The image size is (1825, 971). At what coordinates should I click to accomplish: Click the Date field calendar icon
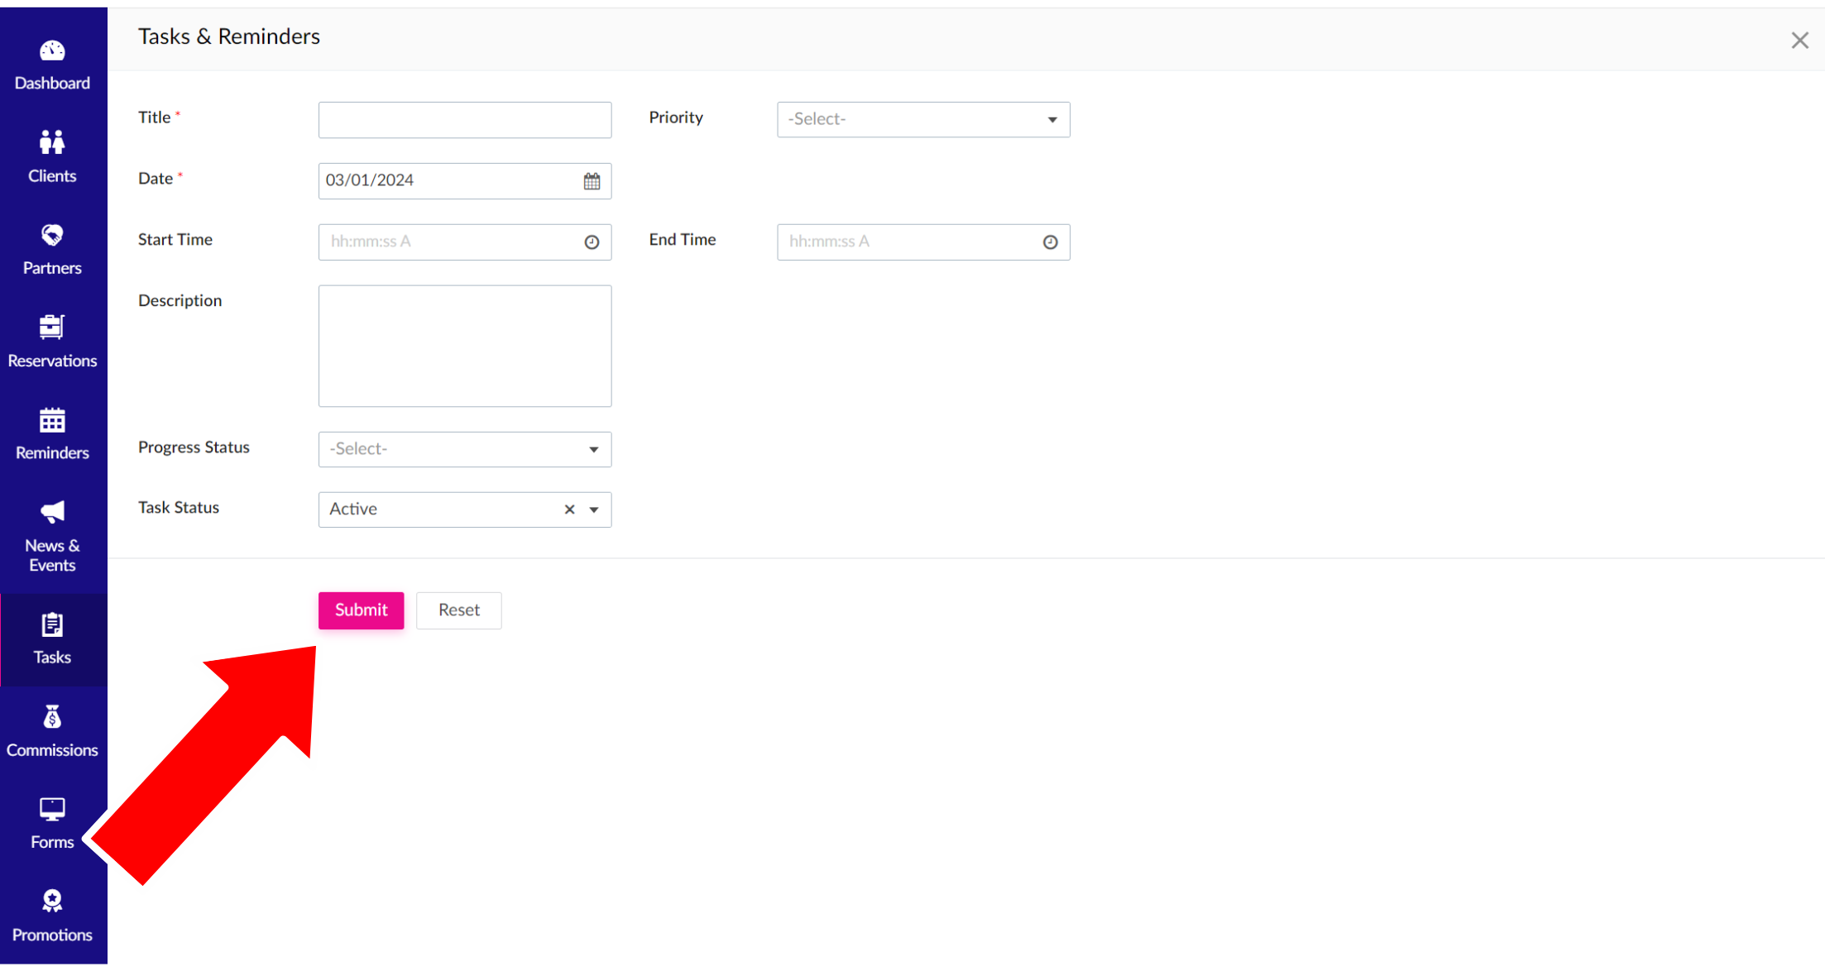(x=592, y=181)
